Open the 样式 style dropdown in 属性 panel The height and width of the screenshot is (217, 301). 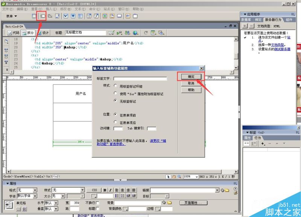click(x=82, y=190)
